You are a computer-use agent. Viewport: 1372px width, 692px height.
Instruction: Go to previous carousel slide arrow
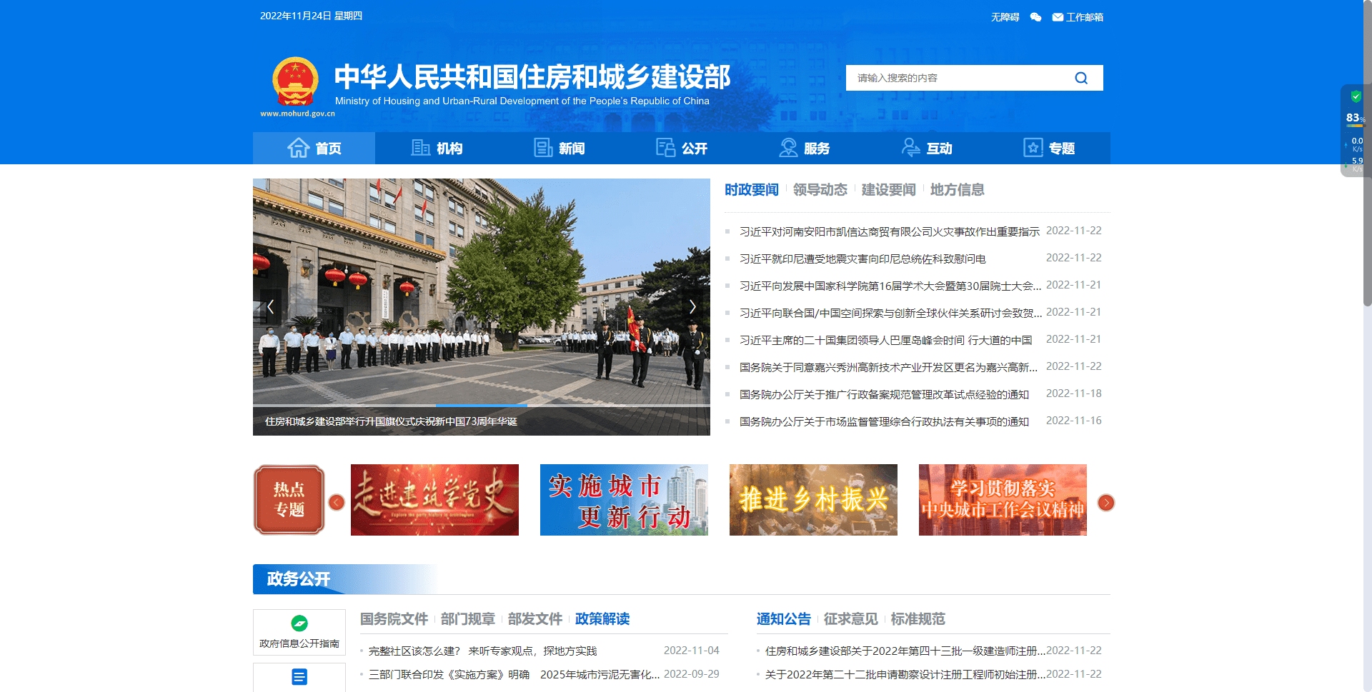tap(271, 307)
